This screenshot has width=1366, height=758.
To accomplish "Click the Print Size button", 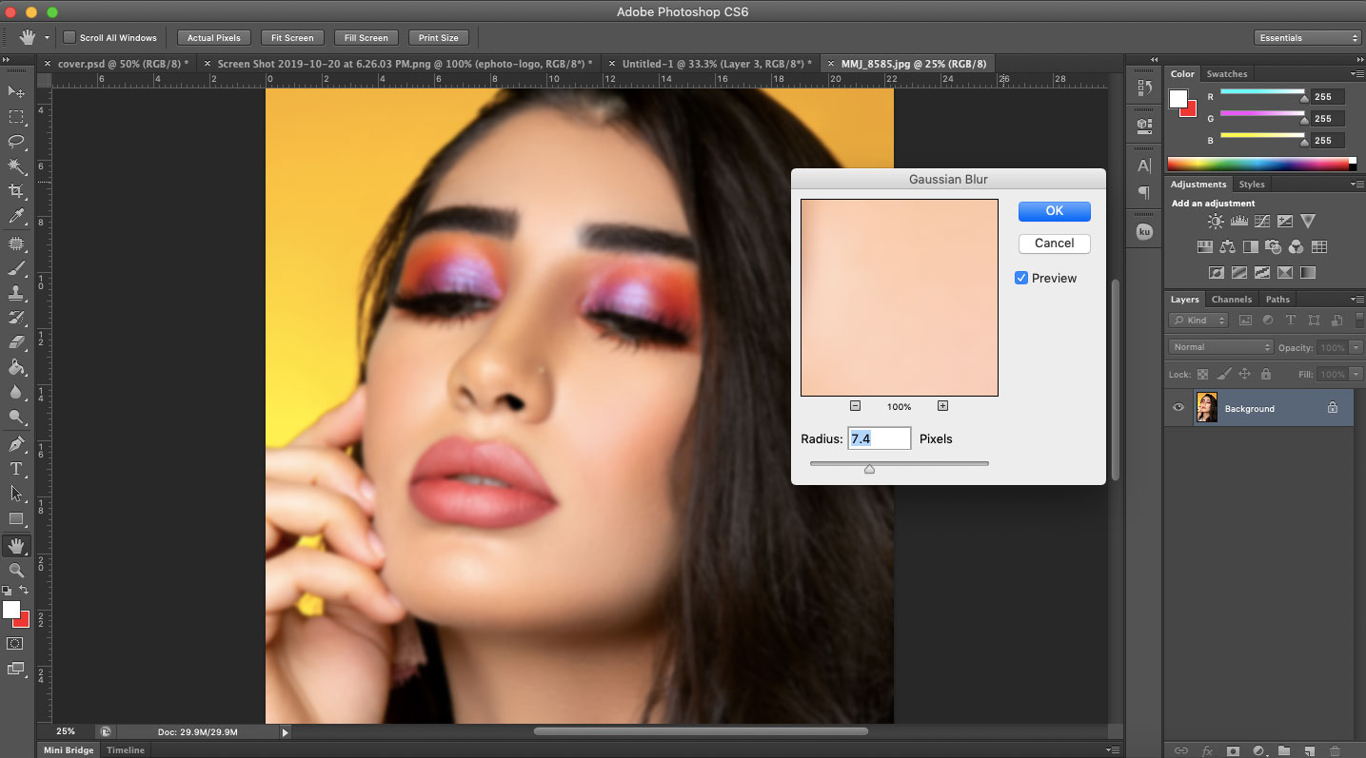I will (438, 38).
